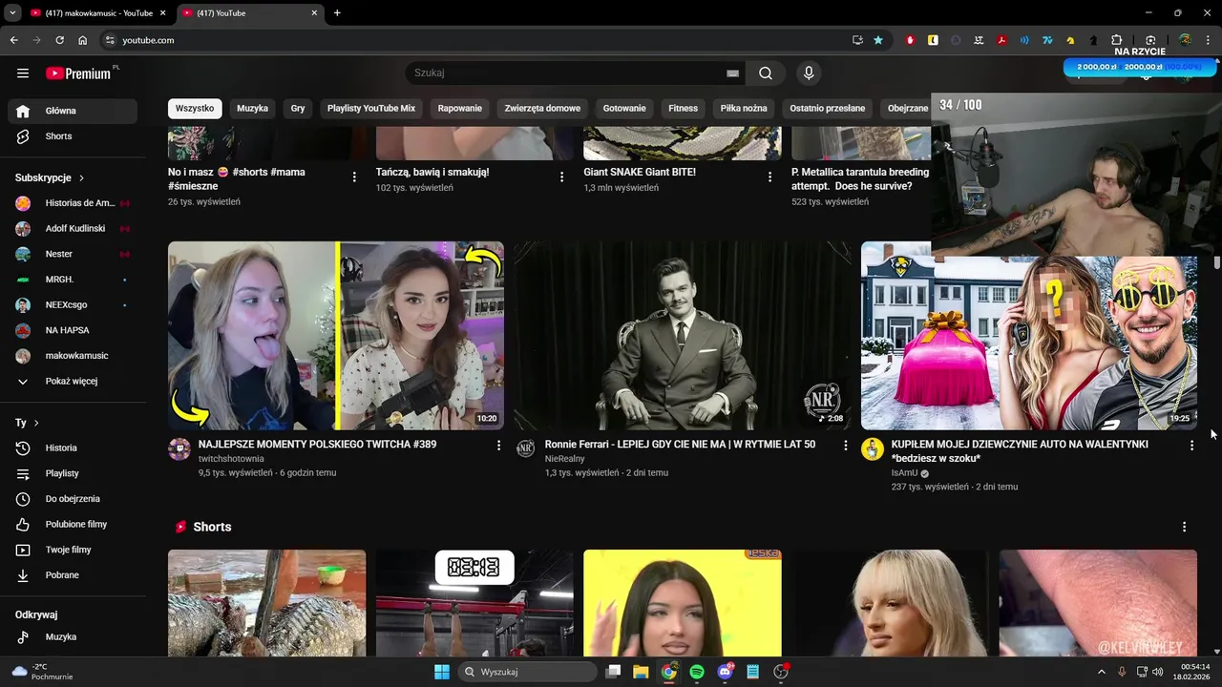Go to Główna in the sidebar

(73, 111)
